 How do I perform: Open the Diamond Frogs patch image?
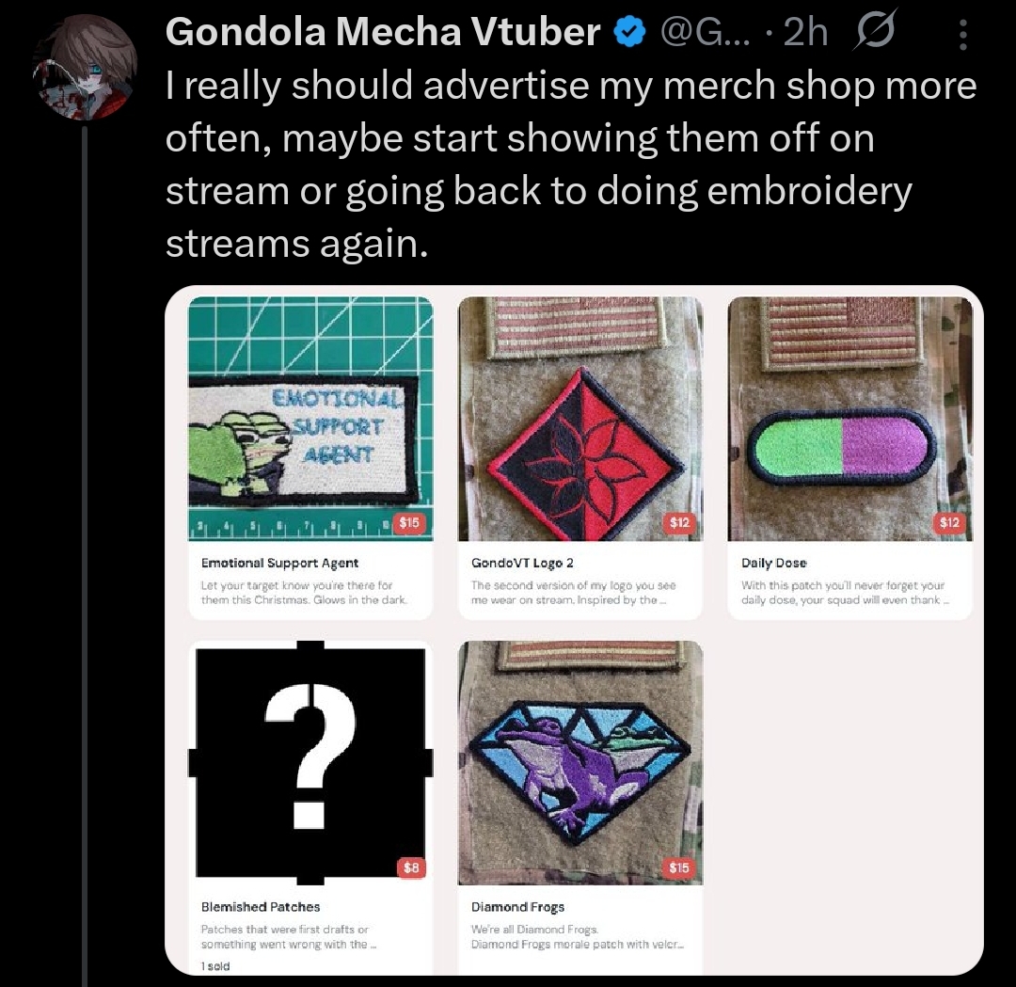tap(579, 763)
